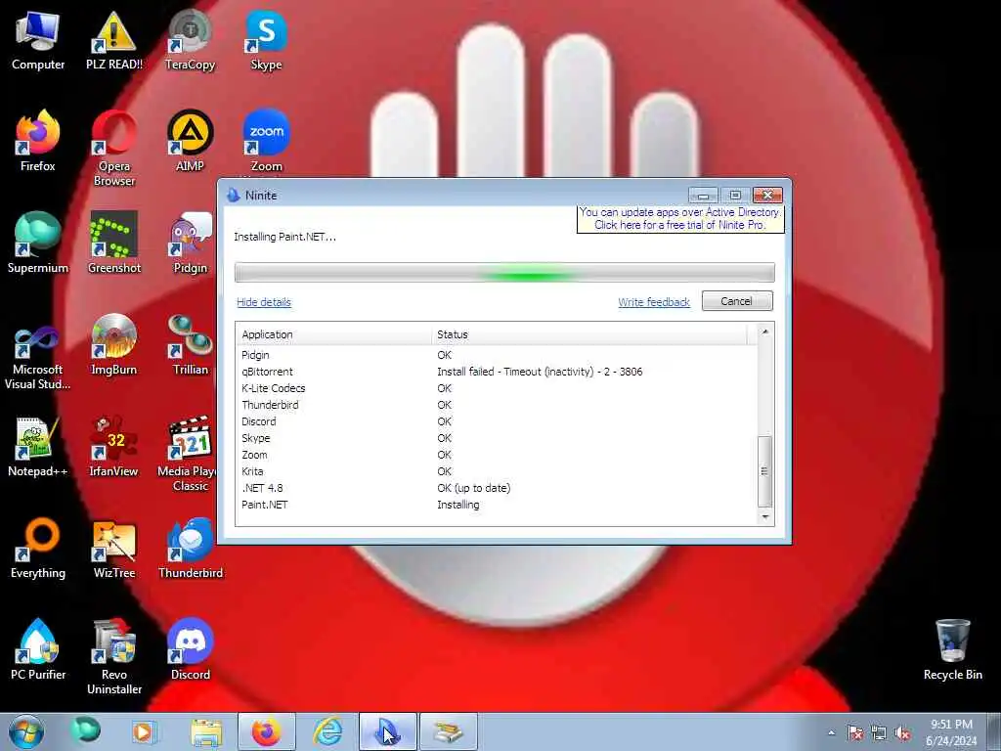Open Internet Explorer from the taskbar
Viewport: 1001px width, 751px height.
pyautogui.click(x=327, y=731)
